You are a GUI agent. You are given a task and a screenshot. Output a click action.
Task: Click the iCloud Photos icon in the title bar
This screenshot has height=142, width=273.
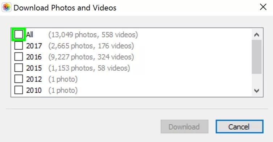[x=7, y=8]
